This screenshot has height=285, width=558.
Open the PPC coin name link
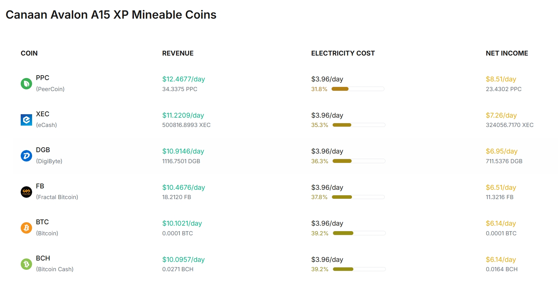tap(42, 78)
